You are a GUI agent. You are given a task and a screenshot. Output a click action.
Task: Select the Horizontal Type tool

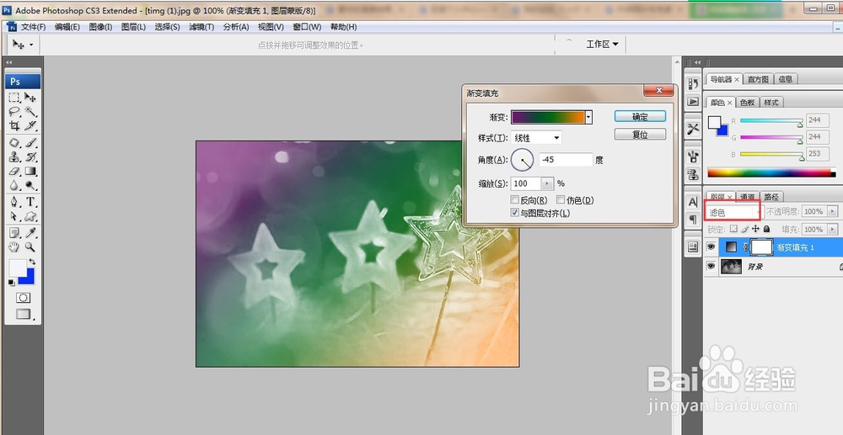[30, 202]
